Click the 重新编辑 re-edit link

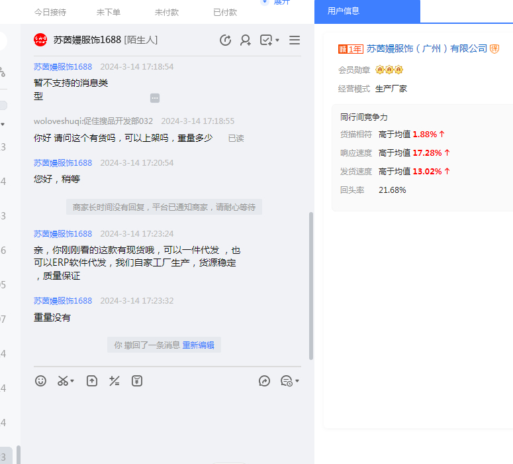coord(199,345)
